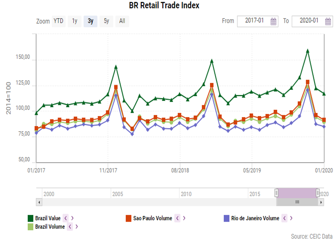This screenshot has height=241, width=336.
Task: Click the navigator's right range handle
Action: 318,193
